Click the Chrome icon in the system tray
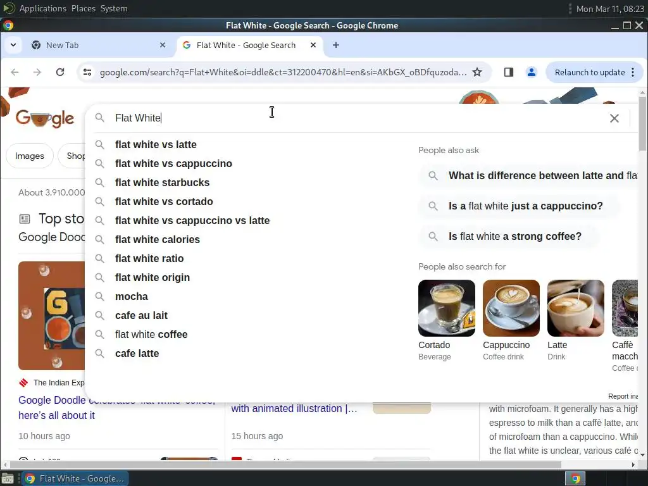 pyautogui.click(x=575, y=478)
